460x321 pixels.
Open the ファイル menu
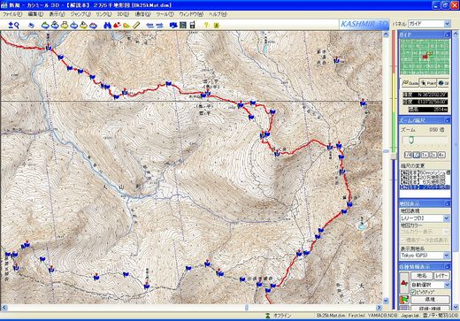[12, 14]
